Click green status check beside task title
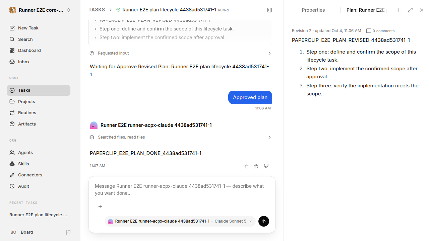Viewport: 429px width, 241px height. tap(118, 10)
